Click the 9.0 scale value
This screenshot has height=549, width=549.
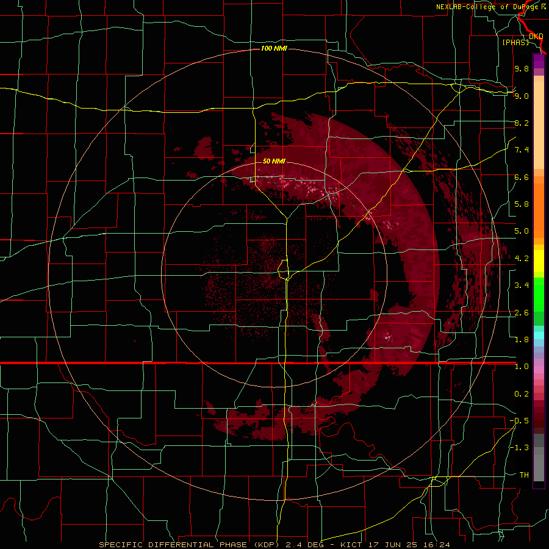point(522,96)
